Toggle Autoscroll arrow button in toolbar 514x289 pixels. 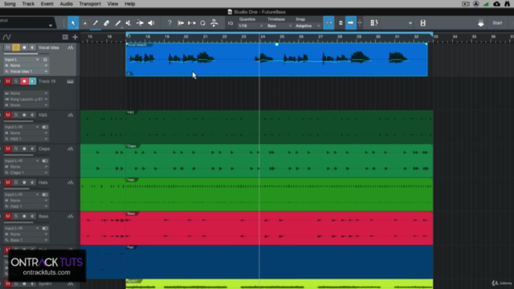(x=350, y=23)
